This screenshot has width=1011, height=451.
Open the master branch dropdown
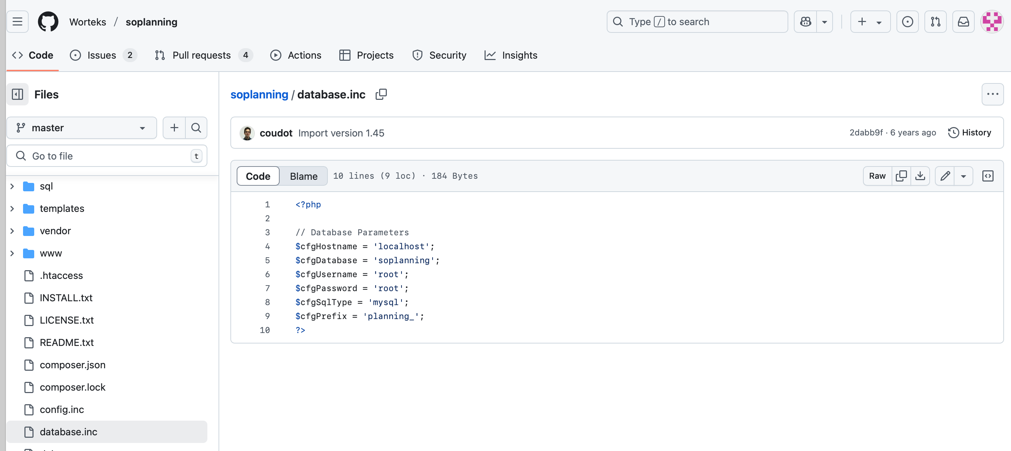pyautogui.click(x=81, y=127)
